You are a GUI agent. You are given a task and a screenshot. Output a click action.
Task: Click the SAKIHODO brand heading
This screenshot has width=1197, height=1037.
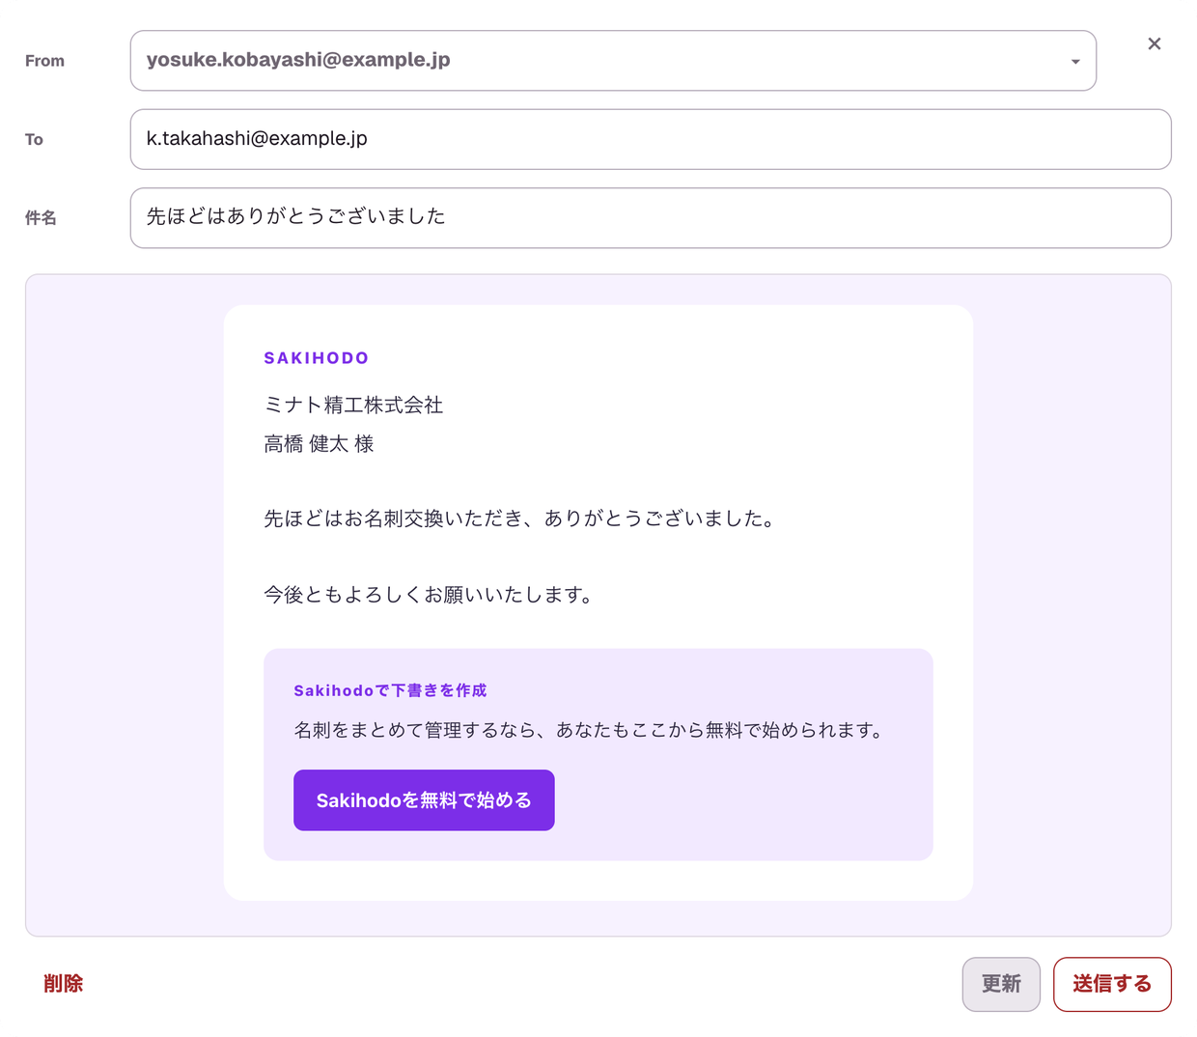click(x=317, y=358)
